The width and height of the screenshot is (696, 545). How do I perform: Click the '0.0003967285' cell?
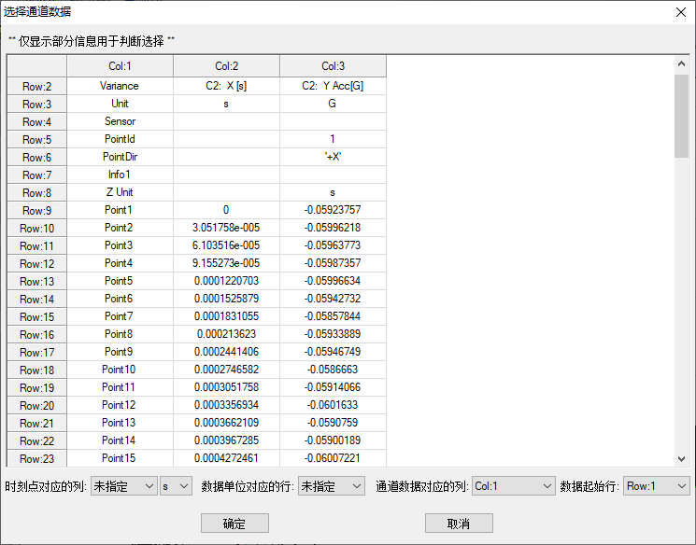226,440
